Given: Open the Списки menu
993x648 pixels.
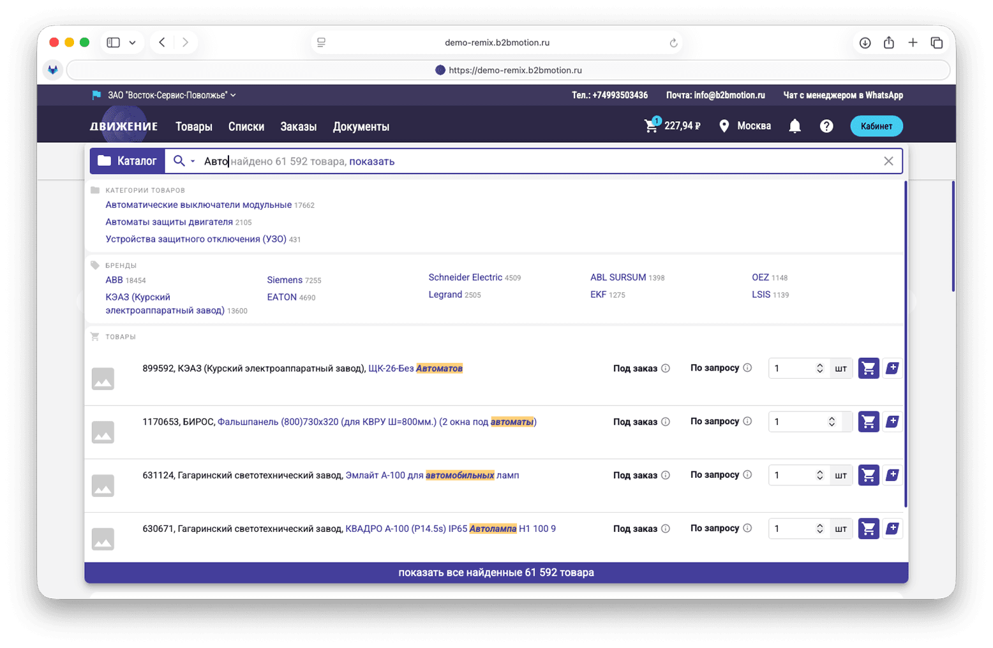Looking at the screenshot, I should point(246,126).
